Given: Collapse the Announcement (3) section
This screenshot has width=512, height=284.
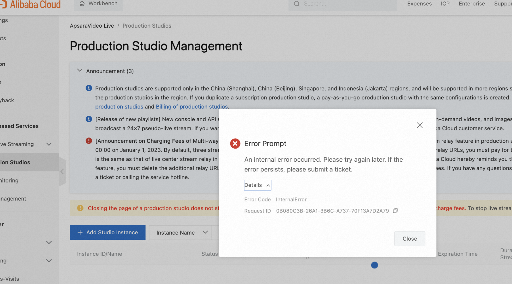Looking at the screenshot, I should coord(80,70).
